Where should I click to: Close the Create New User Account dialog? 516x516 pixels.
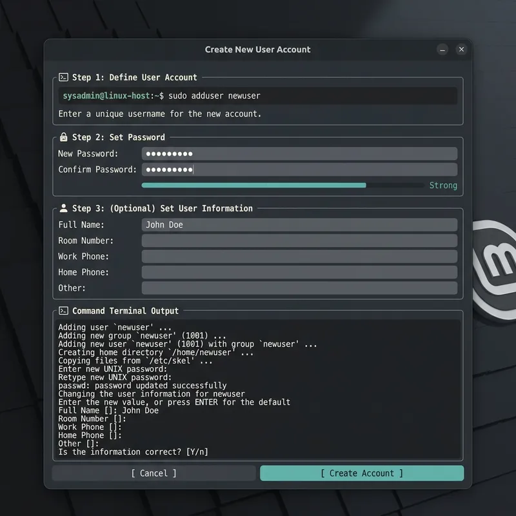461,50
